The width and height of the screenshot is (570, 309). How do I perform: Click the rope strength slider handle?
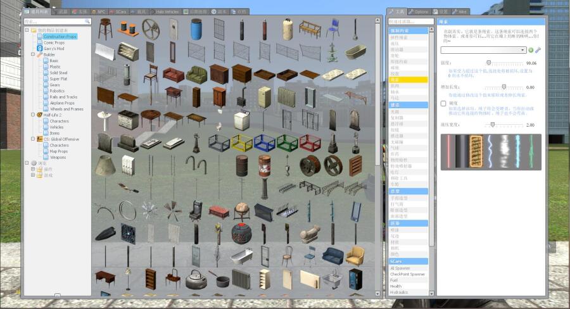pos(488,63)
